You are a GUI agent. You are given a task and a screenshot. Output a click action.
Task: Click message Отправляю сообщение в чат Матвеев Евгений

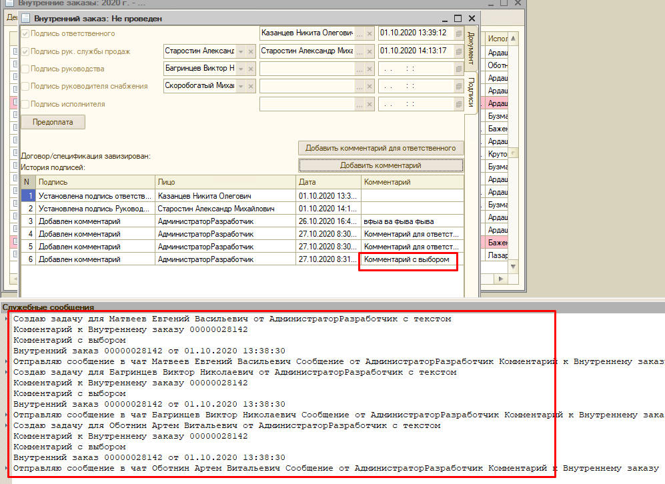339,361
